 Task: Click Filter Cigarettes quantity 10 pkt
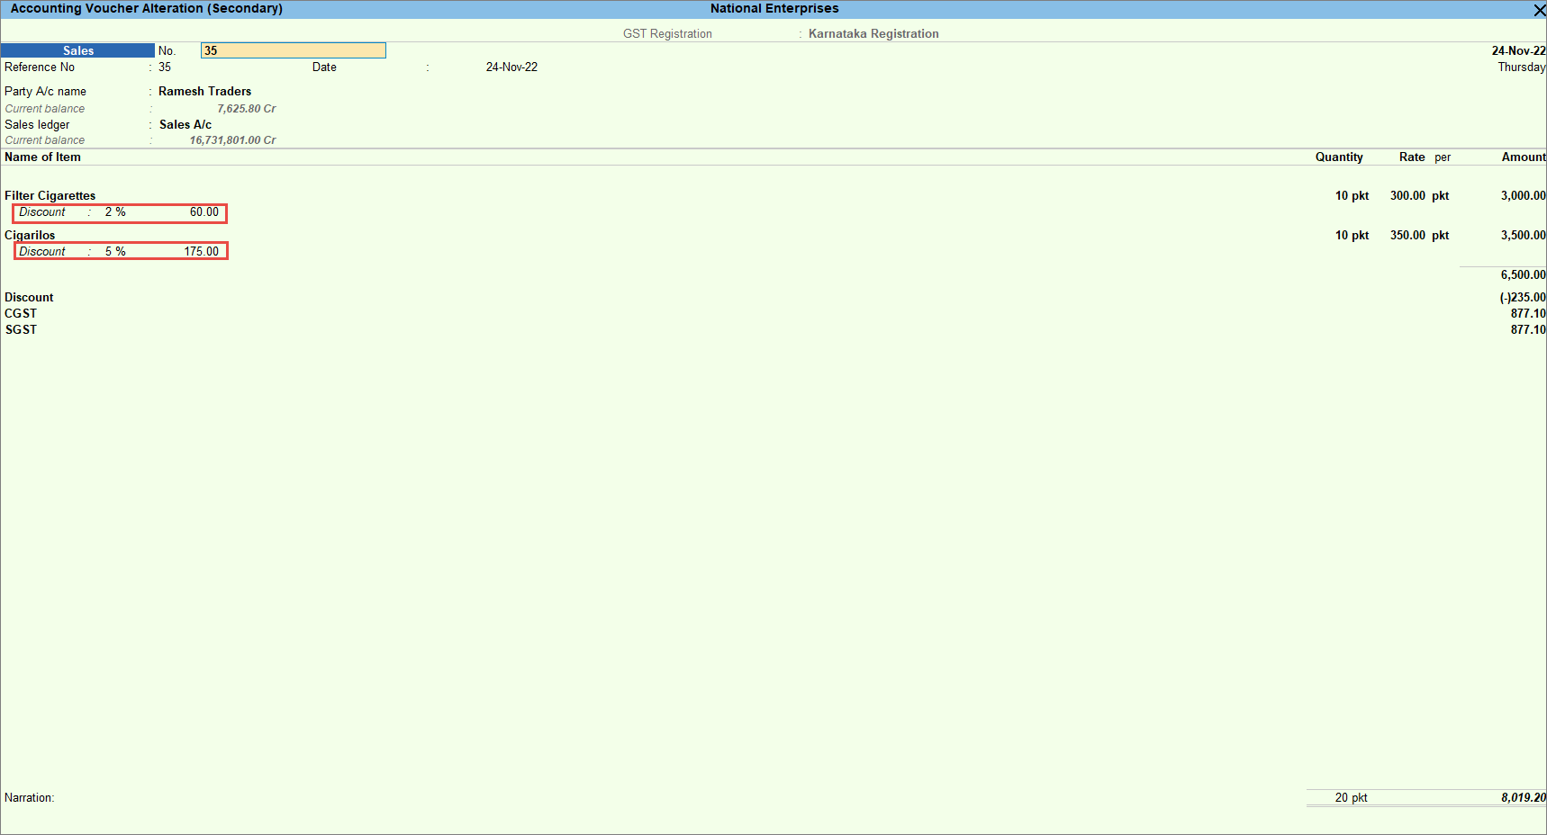click(x=1352, y=196)
